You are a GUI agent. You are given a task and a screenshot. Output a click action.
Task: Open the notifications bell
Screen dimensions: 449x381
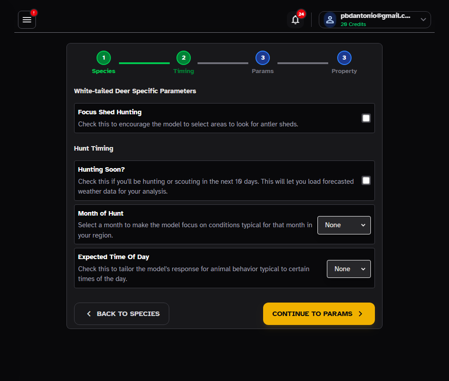(295, 20)
